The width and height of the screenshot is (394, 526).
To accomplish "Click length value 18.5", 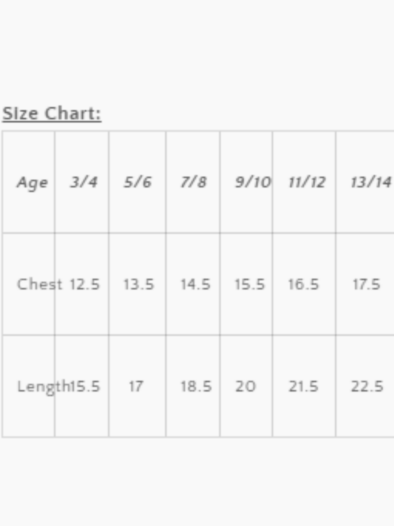I will [196, 387].
